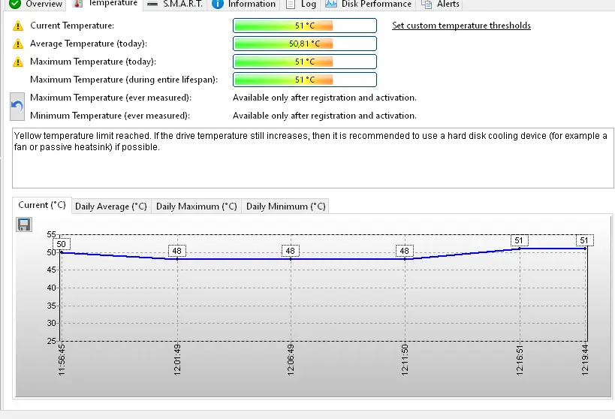Screen dimensions: 615x419
Task: Click the S.M.A.R.T. drive icon
Action: [x=152, y=5]
